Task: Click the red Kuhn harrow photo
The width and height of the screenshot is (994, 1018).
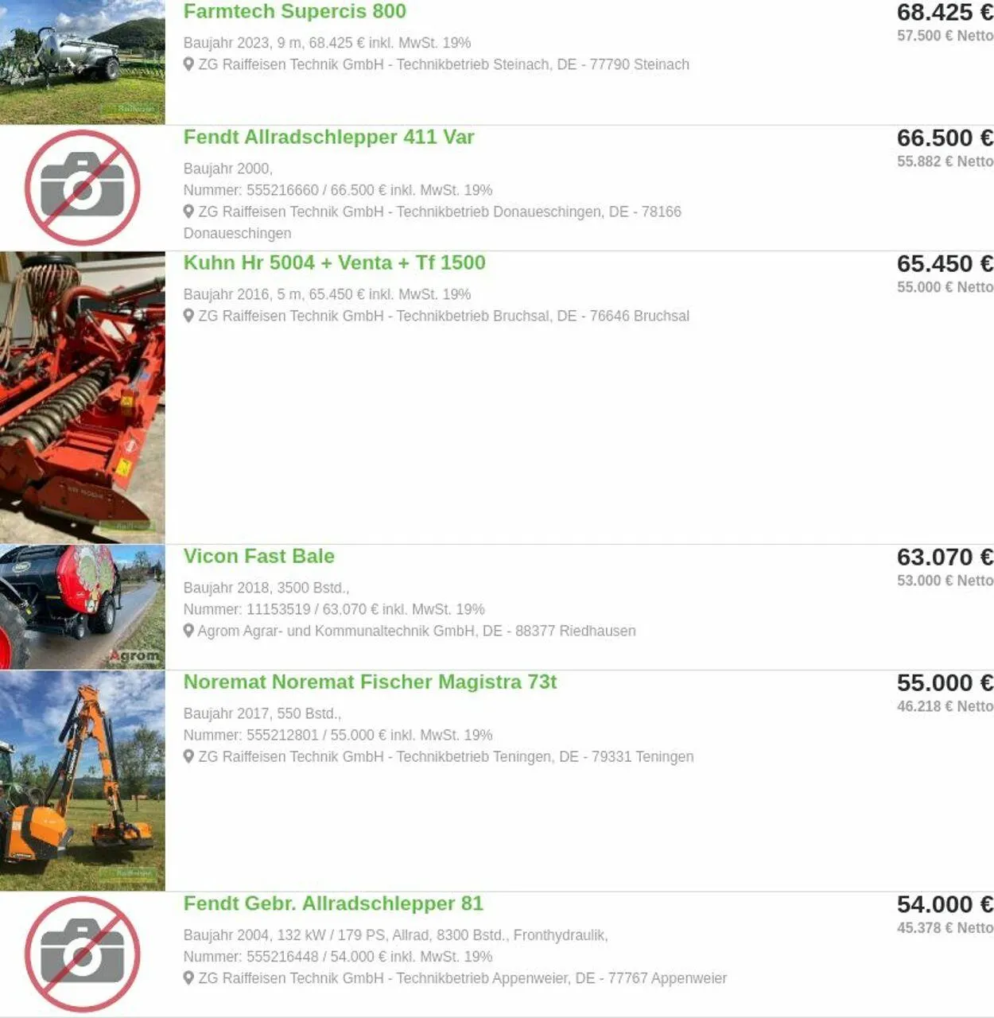Action: tap(83, 398)
